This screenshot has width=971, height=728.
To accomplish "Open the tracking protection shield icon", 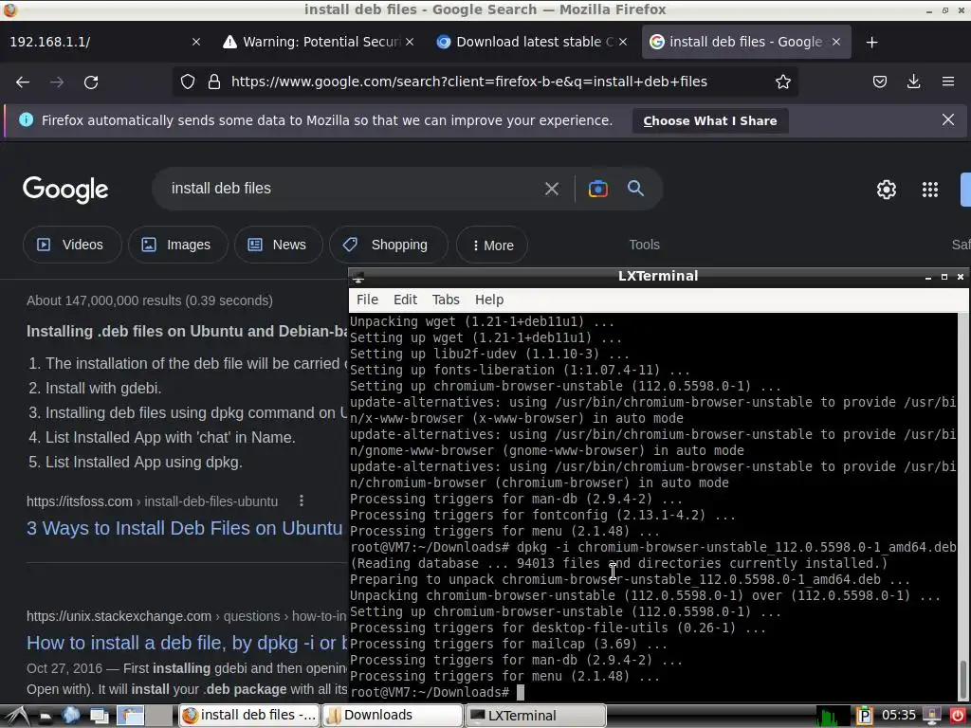I will pos(188,82).
